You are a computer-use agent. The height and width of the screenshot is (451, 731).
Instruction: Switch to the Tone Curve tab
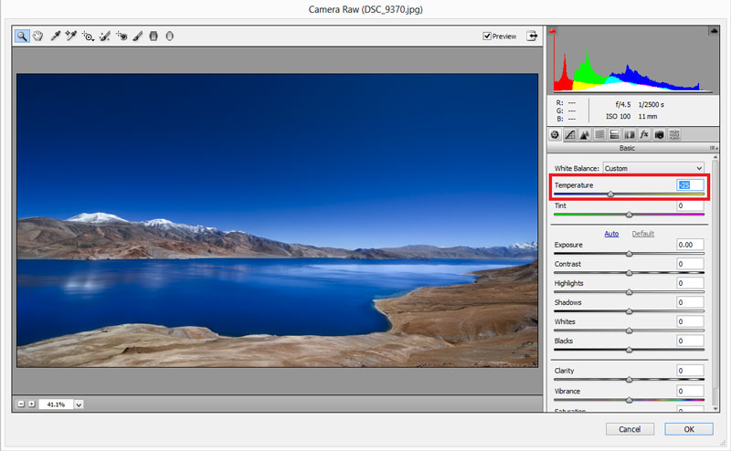coord(568,134)
